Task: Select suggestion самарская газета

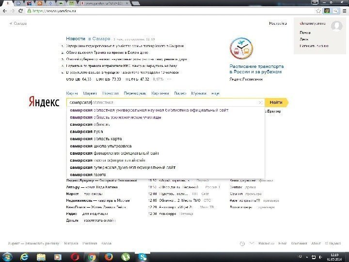Action: tap(166, 175)
